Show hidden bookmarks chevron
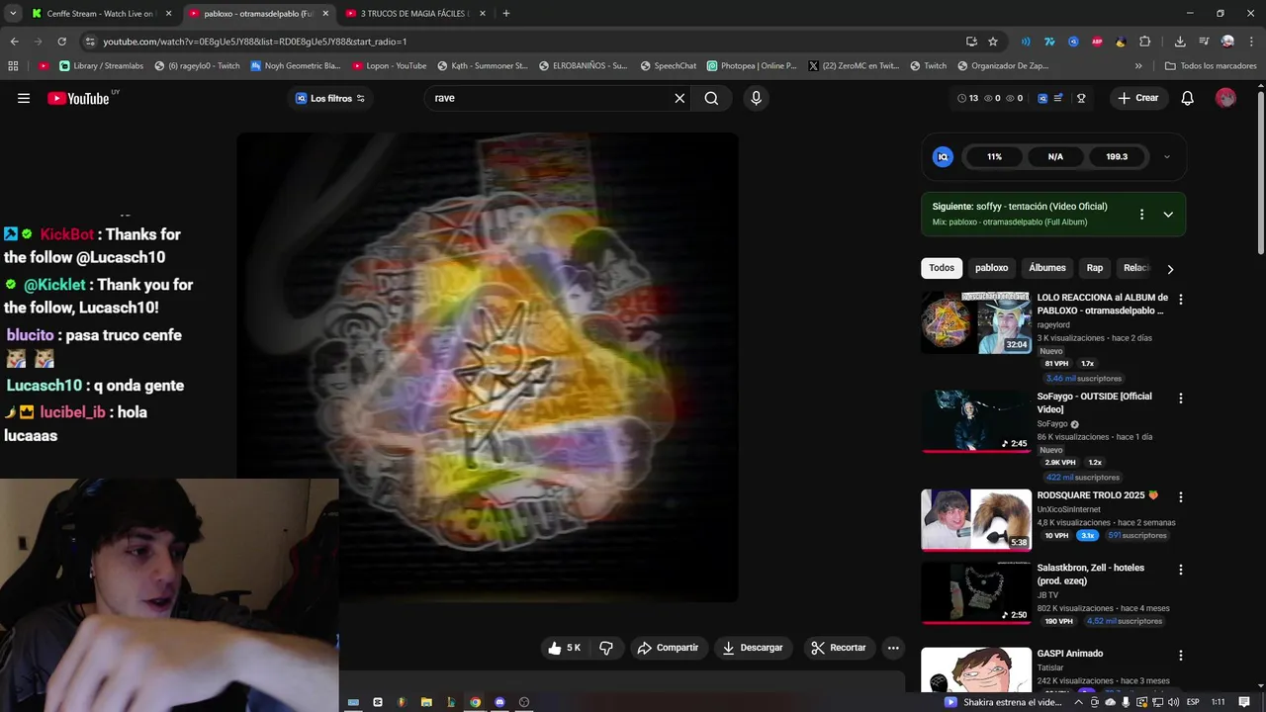The width and height of the screenshot is (1266, 712). click(x=1138, y=66)
